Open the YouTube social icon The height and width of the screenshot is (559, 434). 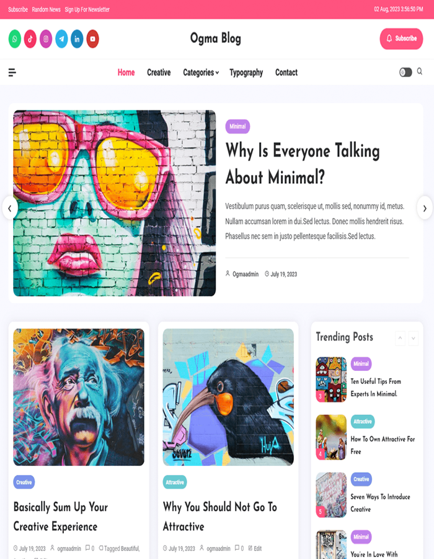(92, 39)
